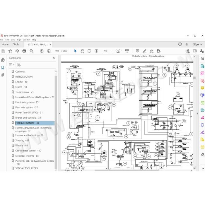Toggle the Bookmarks panel icon
The height and width of the screenshot is (205, 205).
(x=3, y=68)
